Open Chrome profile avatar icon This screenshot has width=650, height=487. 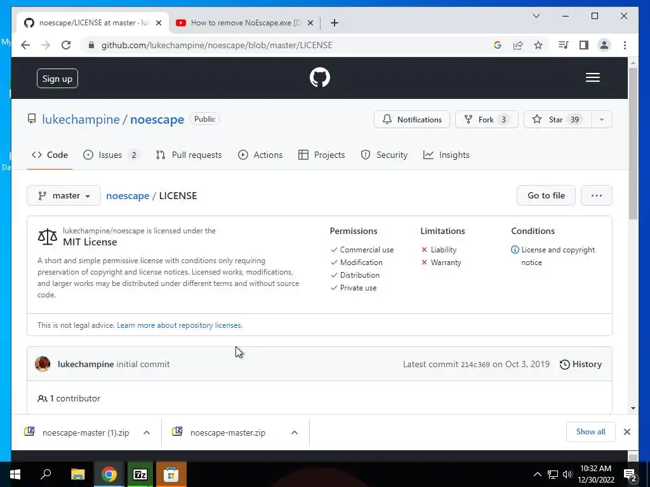click(x=604, y=45)
